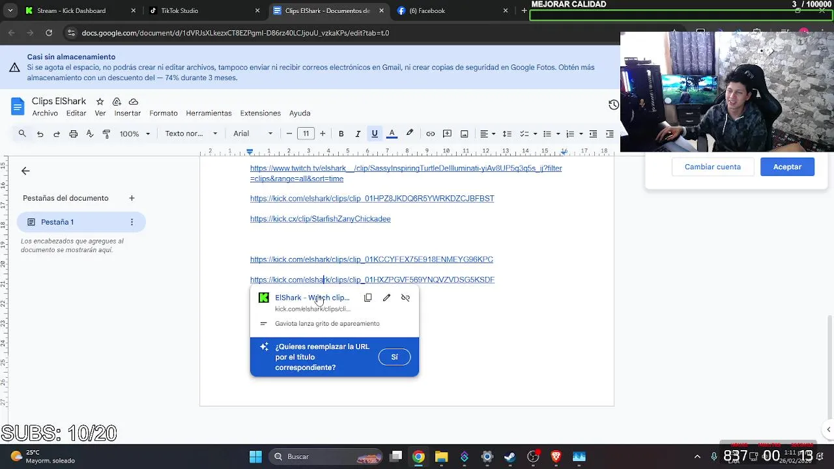The height and width of the screenshot is (469, 834).
Task: Insert a link from the toolbar
Action: (x=431, y=134)
